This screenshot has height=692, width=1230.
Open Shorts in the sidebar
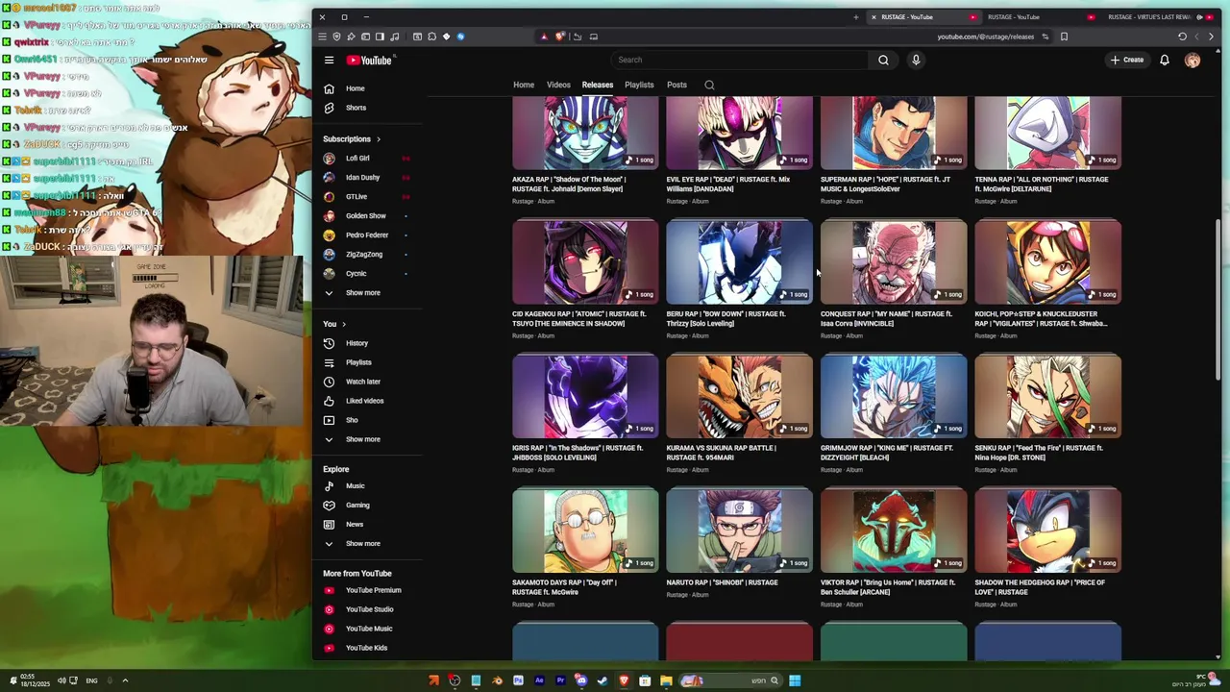pos(356,108)
